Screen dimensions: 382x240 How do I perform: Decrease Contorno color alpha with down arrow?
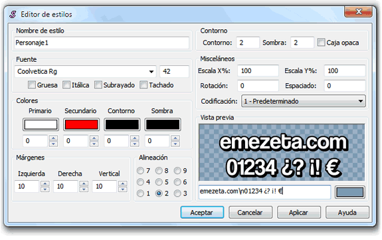(135, 144)
